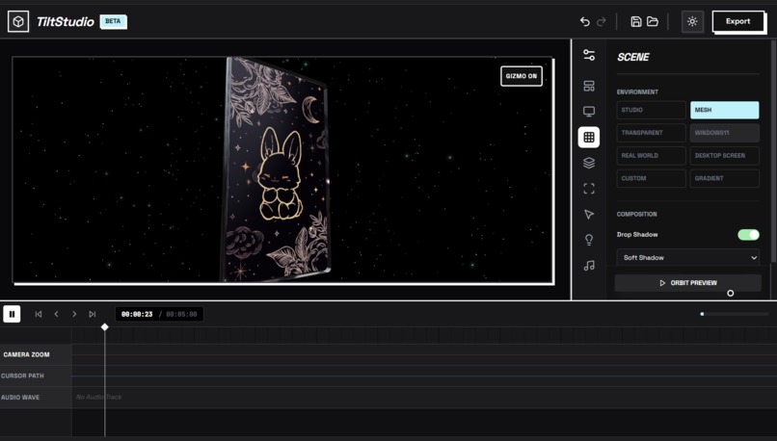Open the frame crop sidebar tab
The height and width of the screenshot is (441, 777).
[x=589, y=189]
